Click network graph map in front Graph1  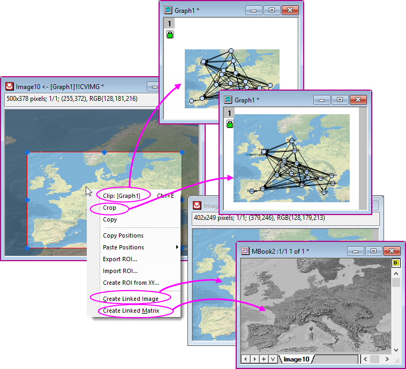291,158
